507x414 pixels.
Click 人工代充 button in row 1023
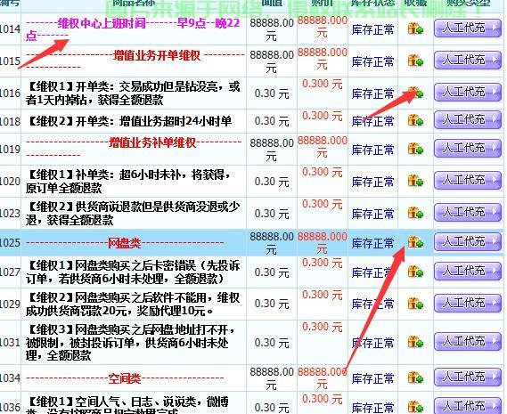(468, 212)
